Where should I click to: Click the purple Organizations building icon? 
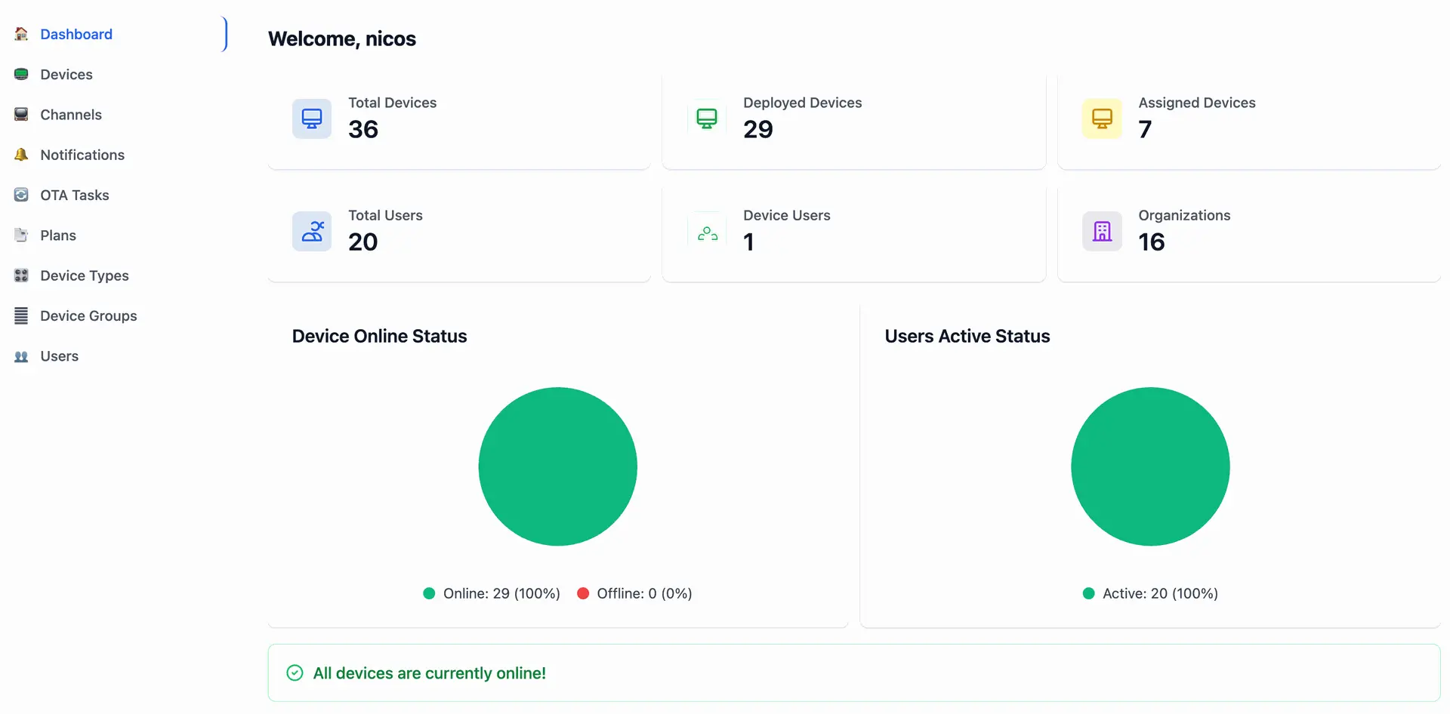1102,231
